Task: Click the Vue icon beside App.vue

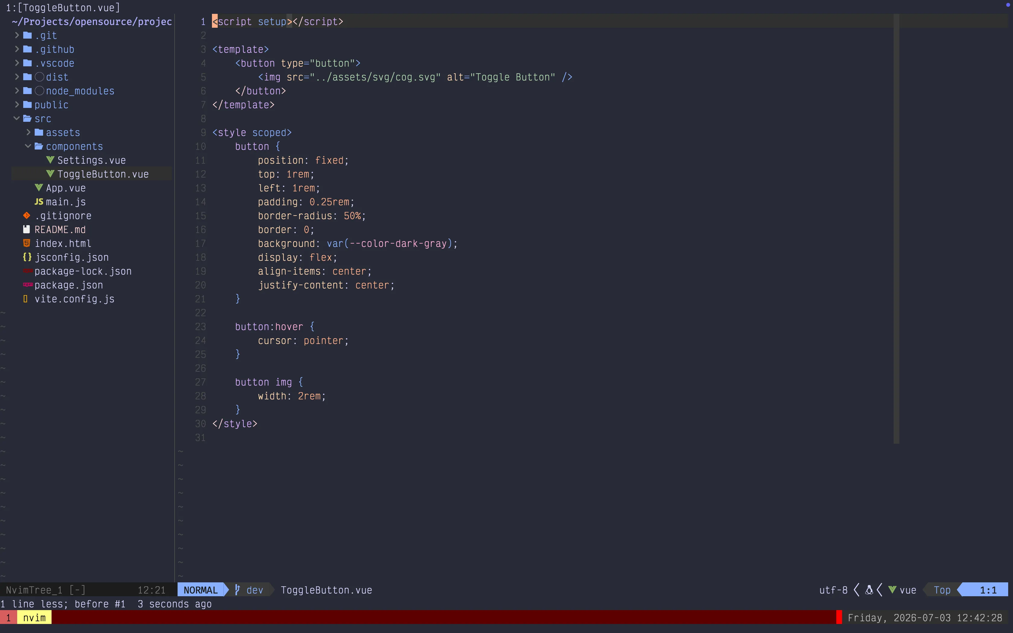Action: coord(39,187)
